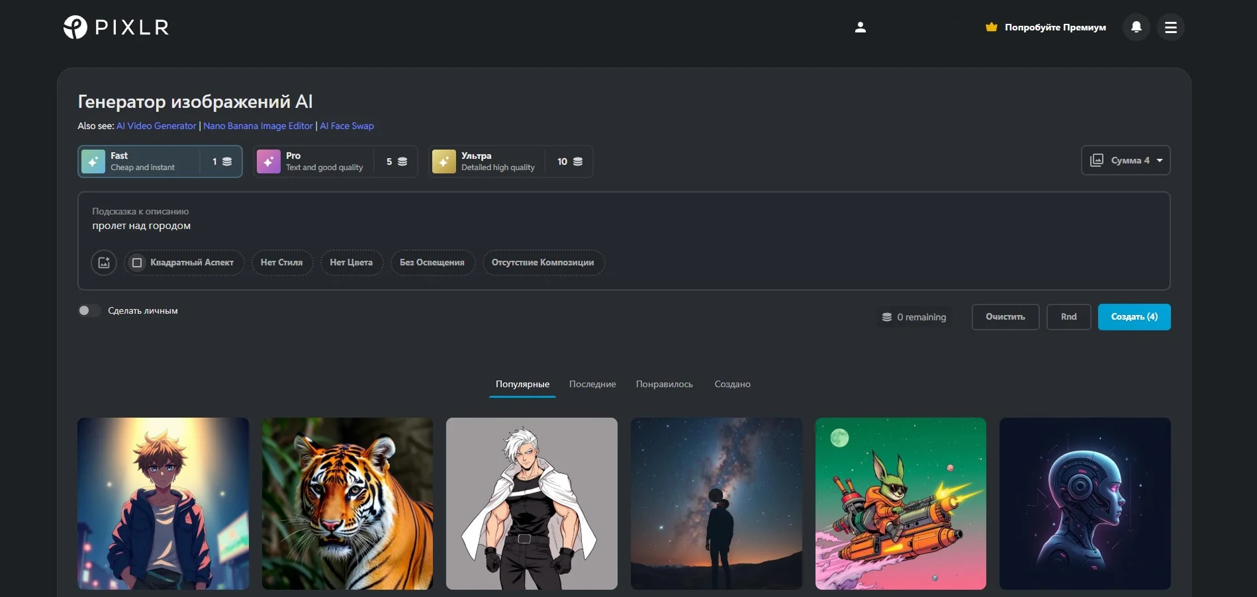Click the Создать (4) button

pos(1135,317)
